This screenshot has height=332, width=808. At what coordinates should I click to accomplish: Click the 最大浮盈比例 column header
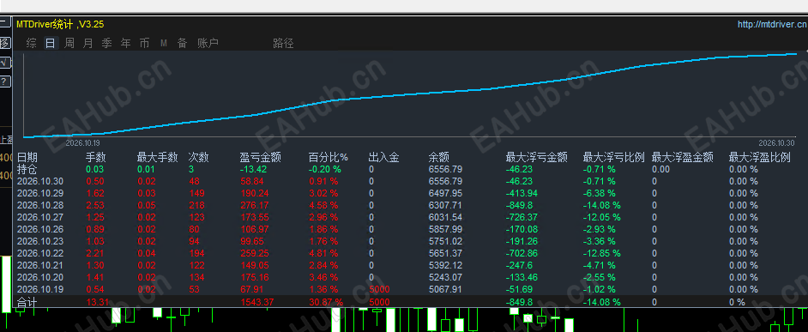click(760, 157)
